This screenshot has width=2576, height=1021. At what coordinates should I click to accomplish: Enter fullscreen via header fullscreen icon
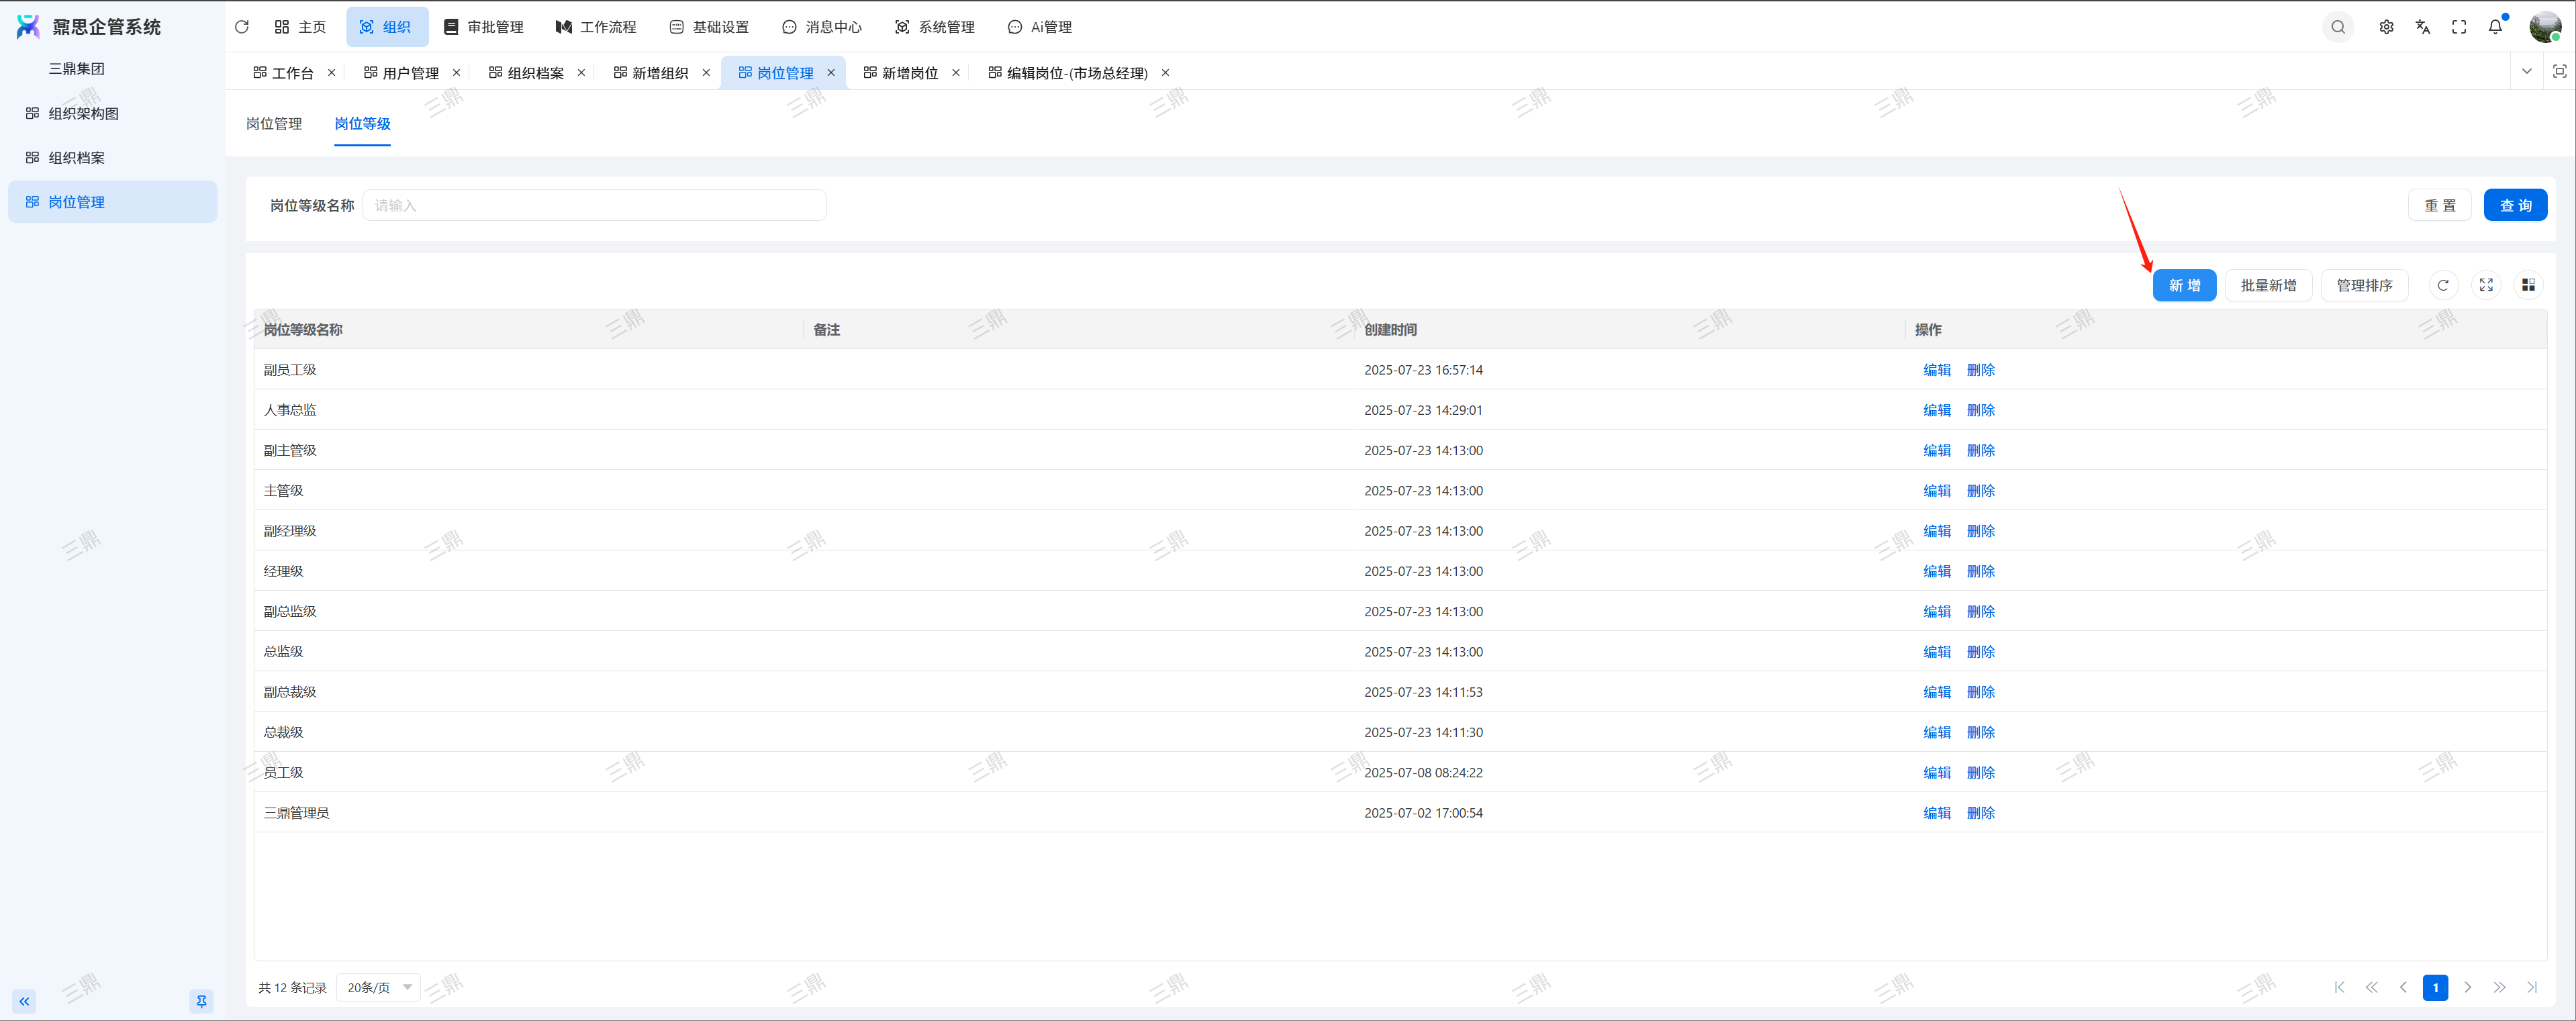[2459, 27]
